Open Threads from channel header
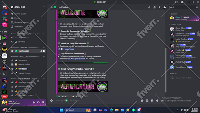Image resolution: width=200 pixels, height=113 pixels. 149,7
